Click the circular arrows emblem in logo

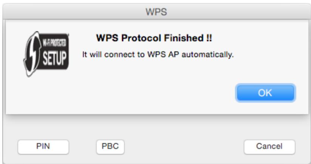coord(32,54)
